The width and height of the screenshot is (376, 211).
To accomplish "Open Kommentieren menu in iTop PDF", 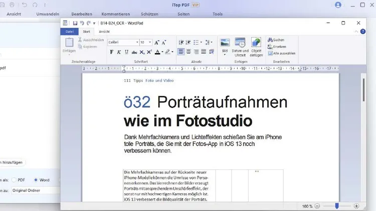I will click(x=116, y=14).
